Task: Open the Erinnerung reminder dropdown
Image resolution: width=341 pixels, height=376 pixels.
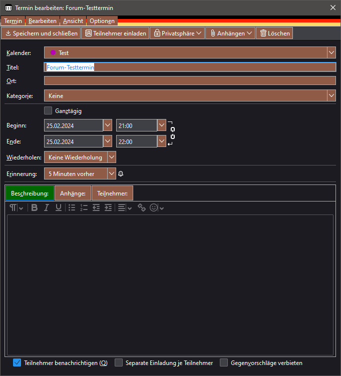Action: pos(112,173)
